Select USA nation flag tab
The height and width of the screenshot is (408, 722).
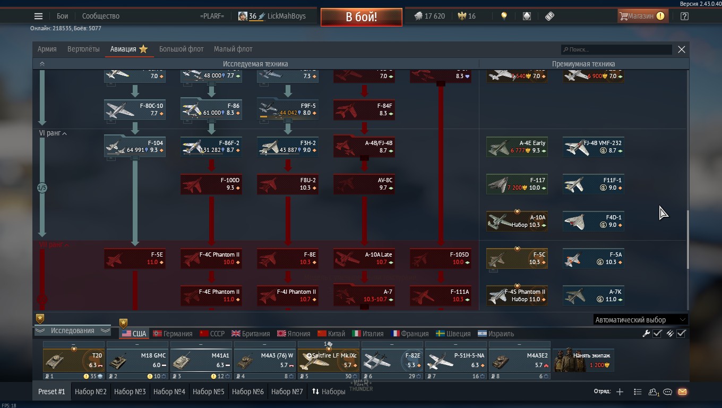pos(134,334)
